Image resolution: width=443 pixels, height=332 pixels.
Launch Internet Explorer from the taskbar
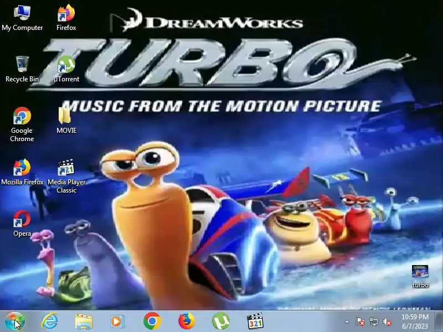(x=49, y=321)
